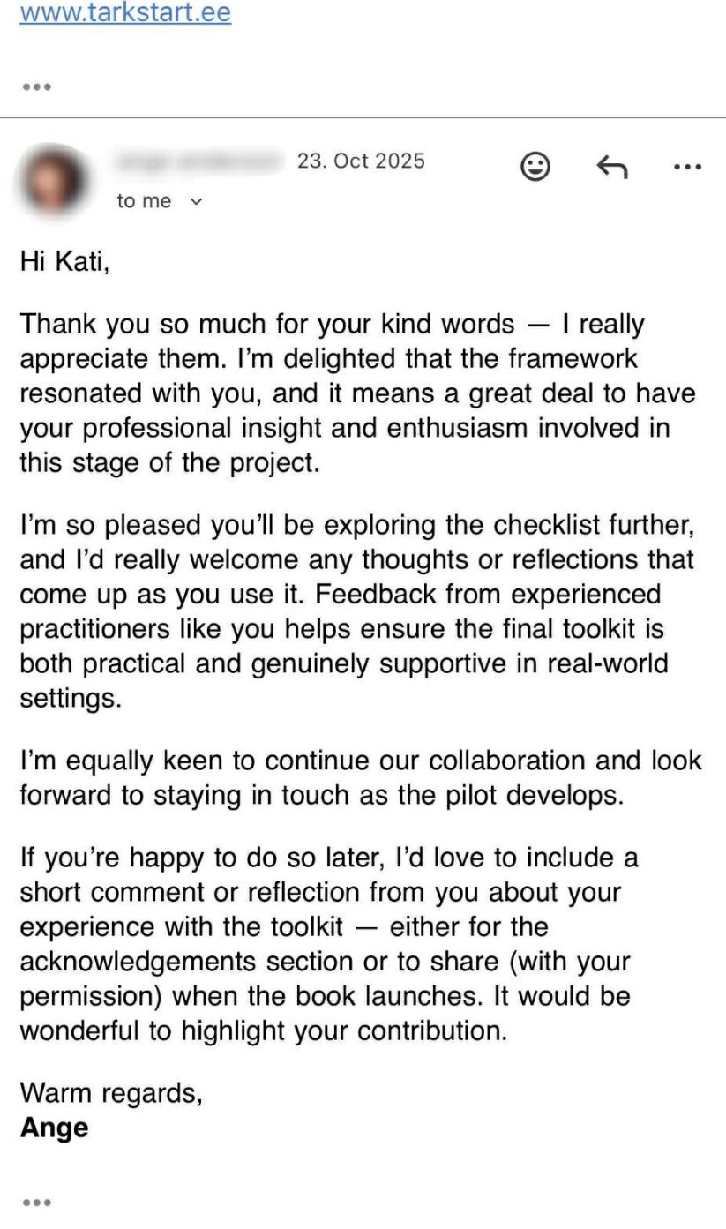The height and width of the screenshot is (1229, 726).
Task: Click the blurred sender name
Action: [201, 161]
